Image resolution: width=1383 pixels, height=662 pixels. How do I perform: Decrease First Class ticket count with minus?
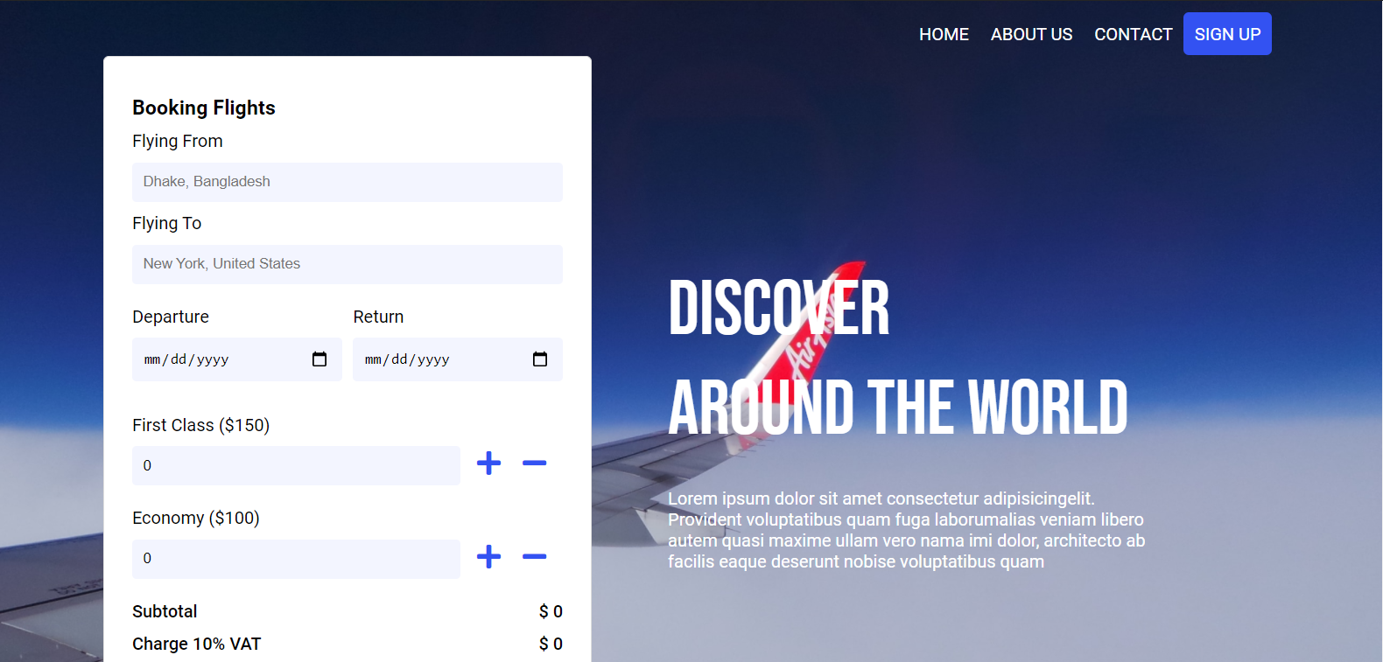coord(534,463)
